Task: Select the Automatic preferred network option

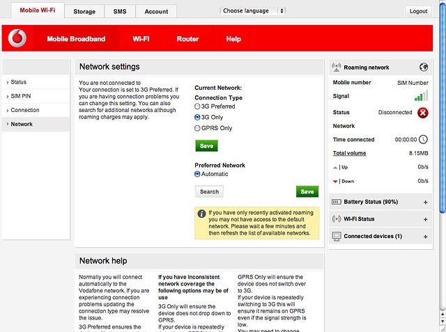Action: tap(197, 174)
